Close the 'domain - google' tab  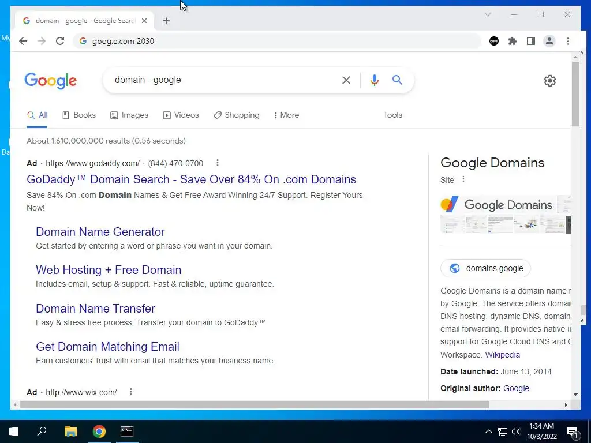pyautogui.click(x=144, y=21)
